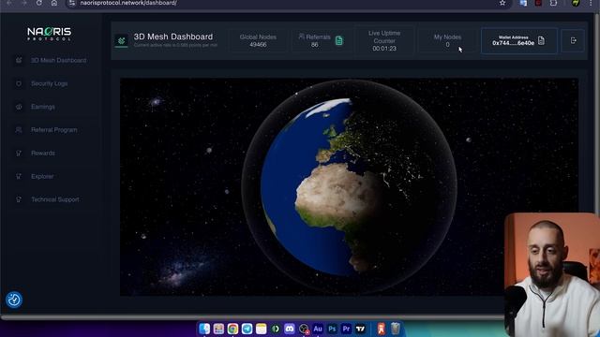Image resolution: width=600 pixels, height=337 pixels.
Task: Click the green profile avatar in Chrome toolbar
Action: coord(576,3)
